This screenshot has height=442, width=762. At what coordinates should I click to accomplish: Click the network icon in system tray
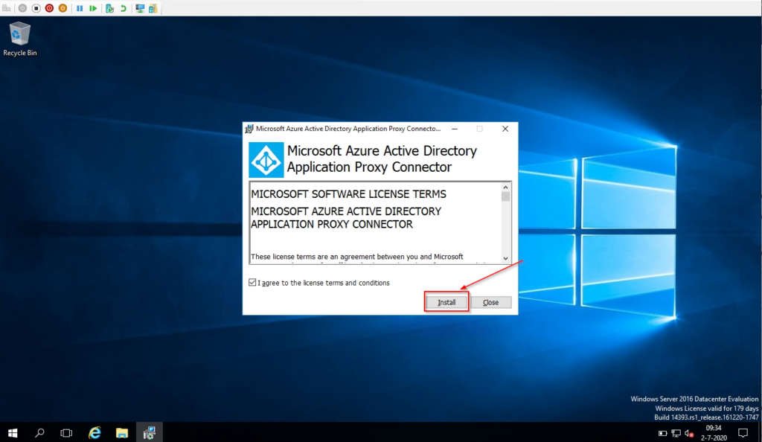[676, 433]
